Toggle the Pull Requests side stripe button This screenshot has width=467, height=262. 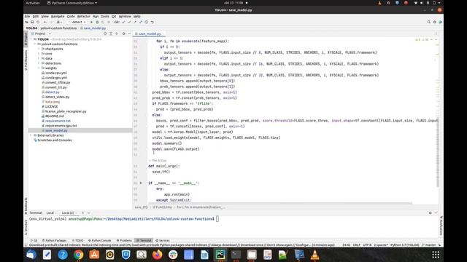click(26, 60)
